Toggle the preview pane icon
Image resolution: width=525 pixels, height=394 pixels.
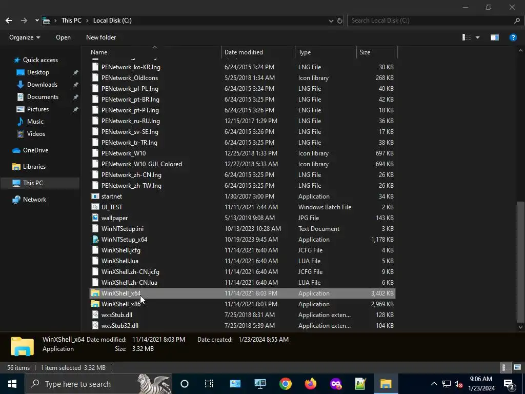[x=495, y=37]
